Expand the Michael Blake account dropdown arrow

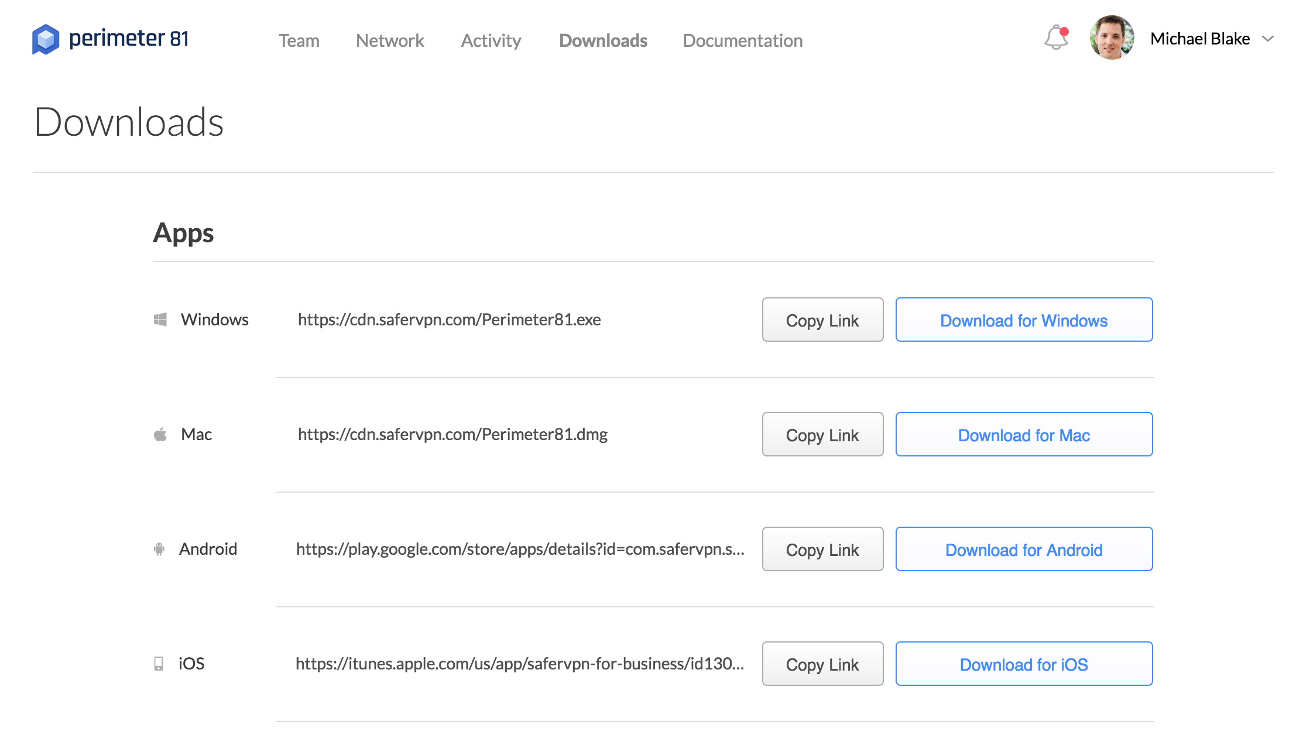(1268, 39)
